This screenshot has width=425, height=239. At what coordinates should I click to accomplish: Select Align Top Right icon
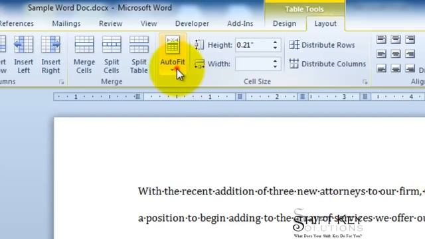click(x=410, y=40)
